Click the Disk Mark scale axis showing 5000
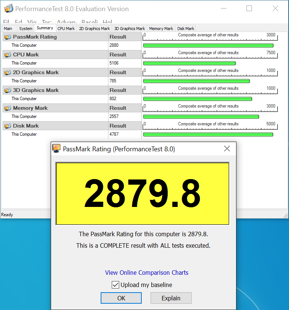This screenshot has width=289, height=310. coord(210,126)
